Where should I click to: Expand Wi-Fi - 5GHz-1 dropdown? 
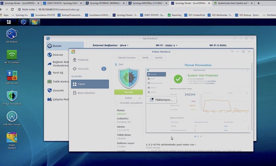pos(166,45)
